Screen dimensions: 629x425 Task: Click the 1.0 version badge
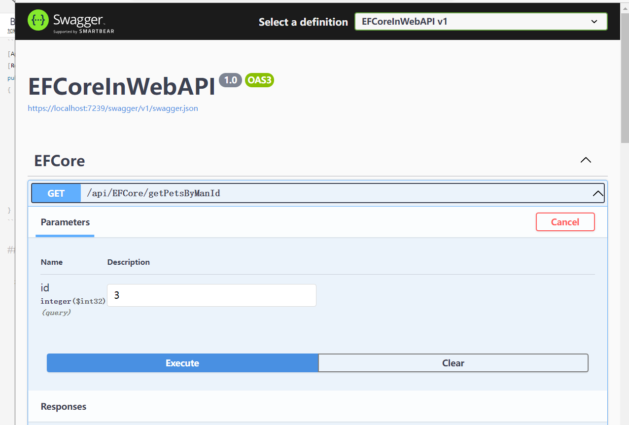pyautogui.click(x=230, y=80)
